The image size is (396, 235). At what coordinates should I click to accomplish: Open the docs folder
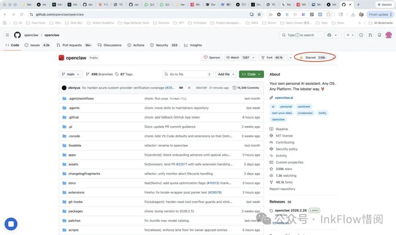(72, 183)
